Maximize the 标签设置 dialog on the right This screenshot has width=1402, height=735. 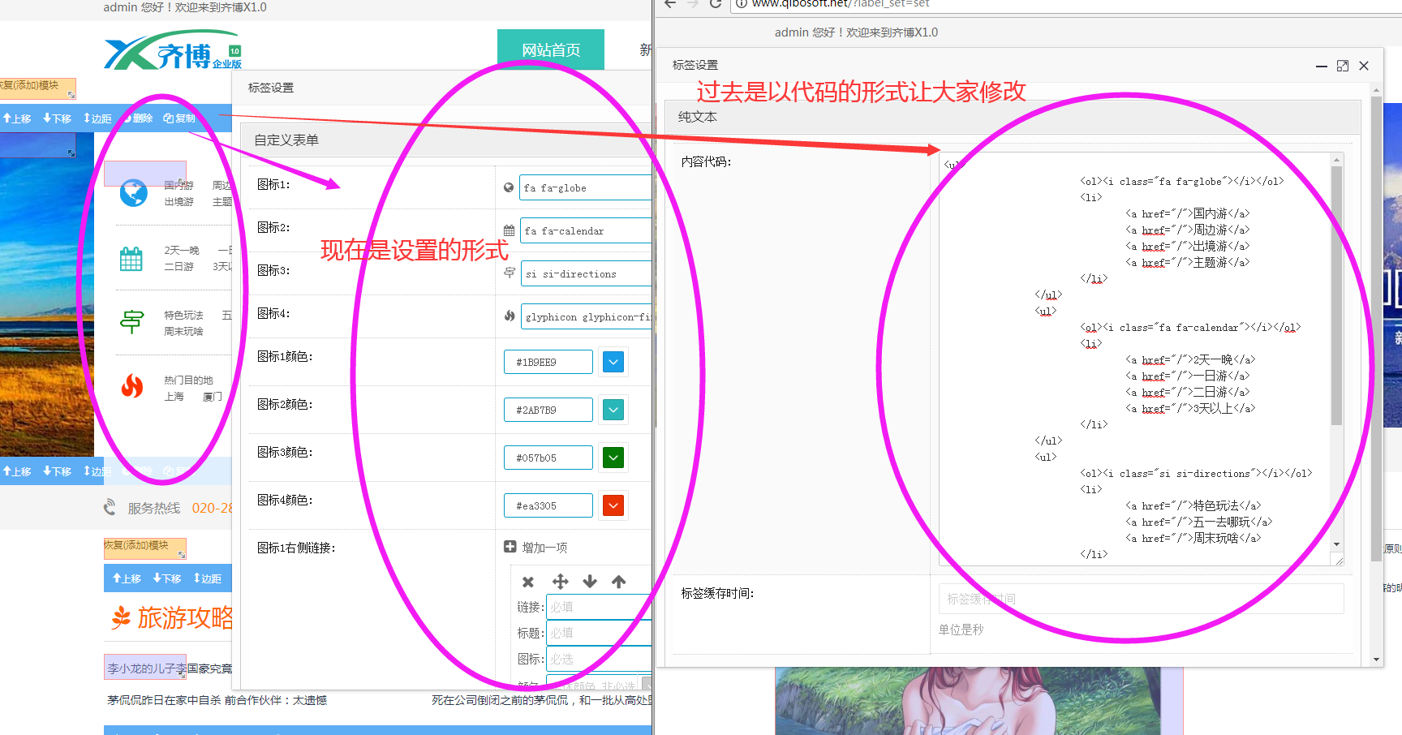point(1343,66)
